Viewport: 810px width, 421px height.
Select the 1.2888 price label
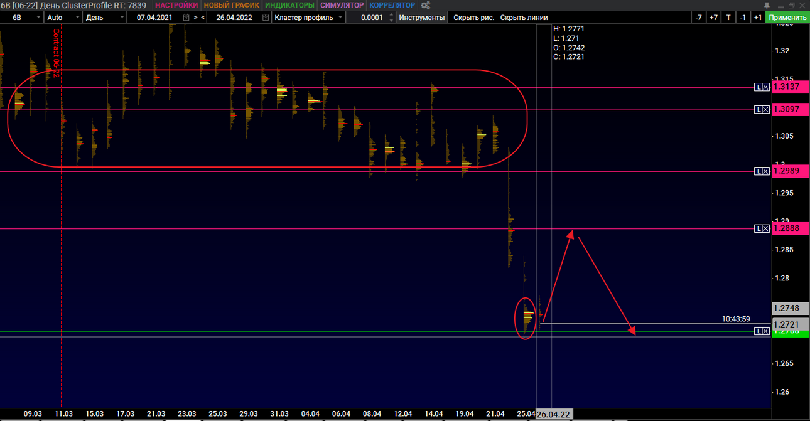791,228
